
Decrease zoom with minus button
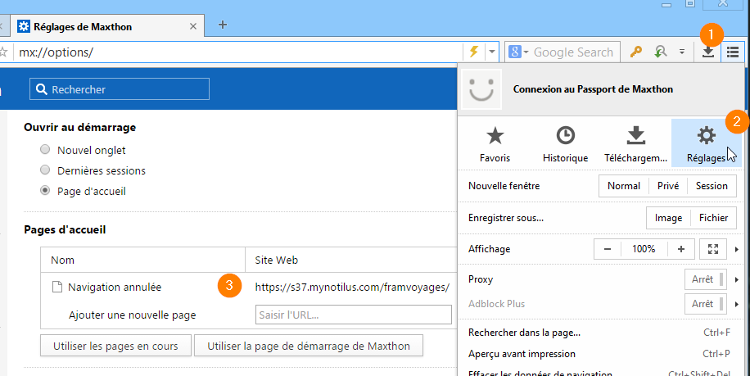click(x=608, y=249)
